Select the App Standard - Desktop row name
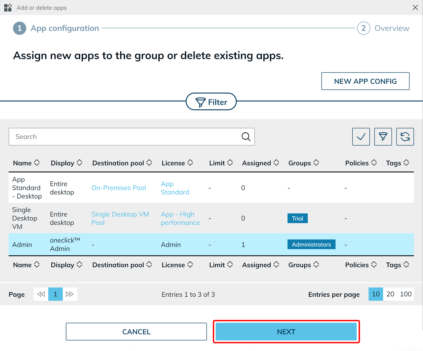The height and width of the screenshot is (351, 423). [27, 188]
